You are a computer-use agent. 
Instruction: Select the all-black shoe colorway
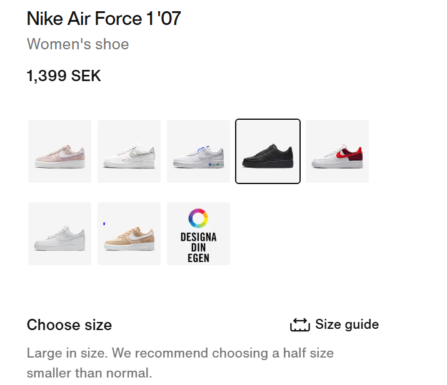pyautogui.click(x=268, y=152)
